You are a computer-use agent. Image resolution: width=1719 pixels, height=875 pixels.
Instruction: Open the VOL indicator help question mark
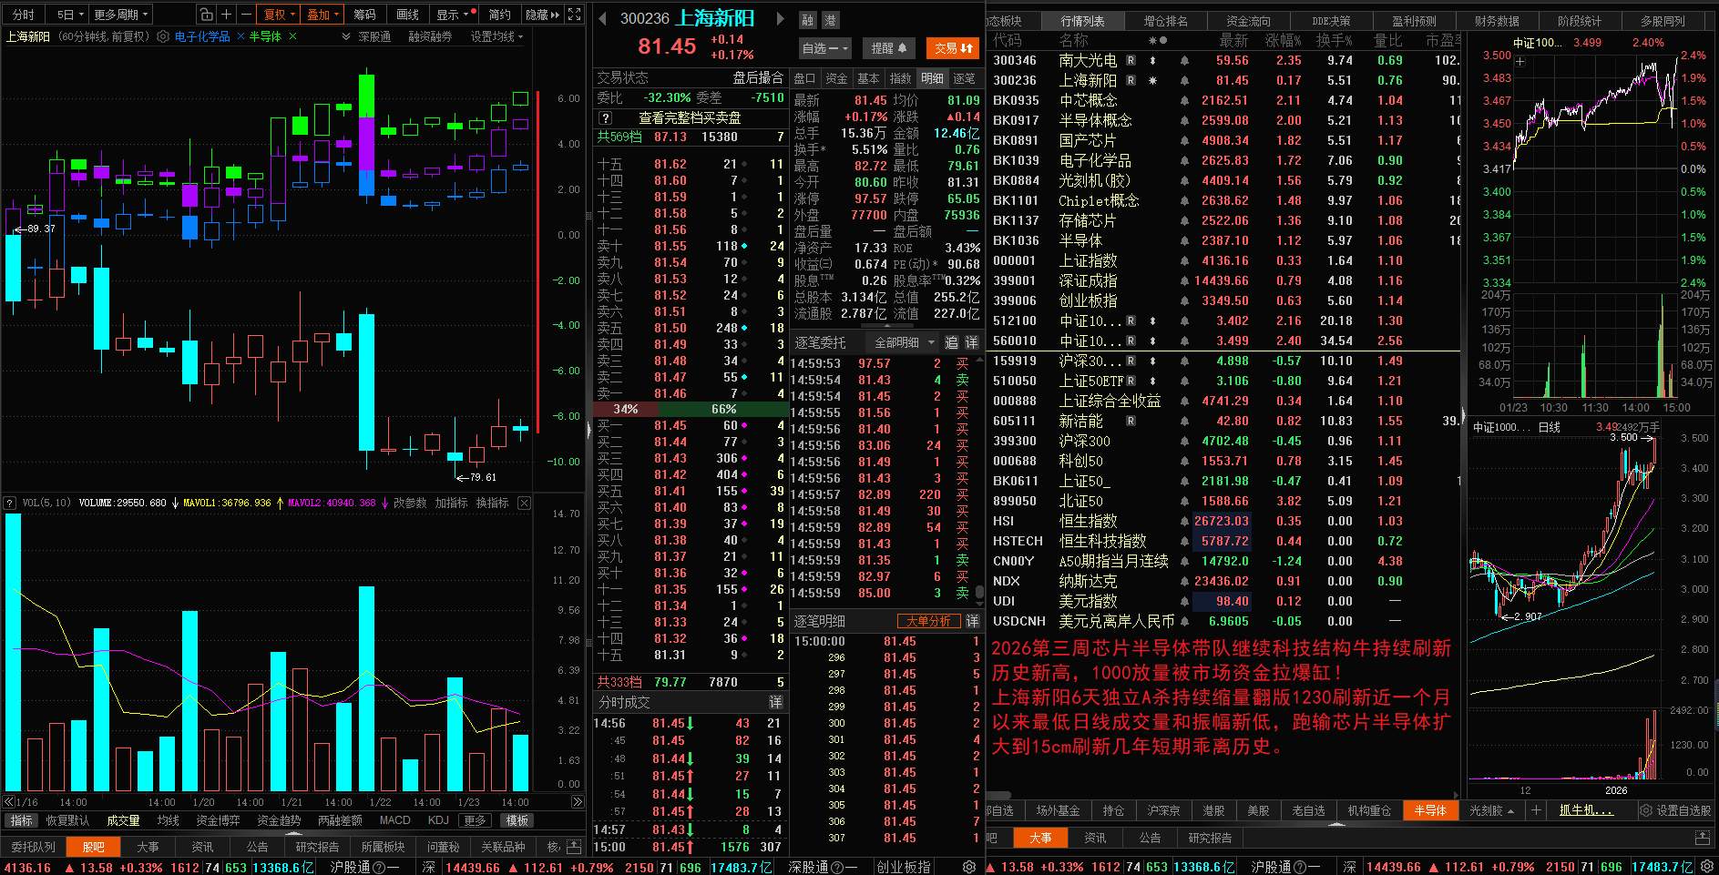[x=10, y=503]
